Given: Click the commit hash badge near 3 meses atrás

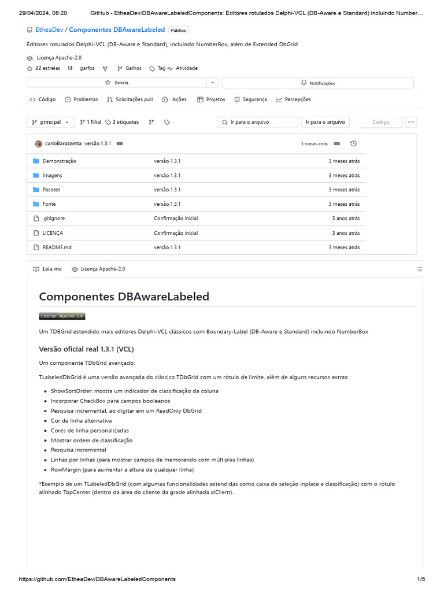Looking at the screenshot, I should click(337, 144).
